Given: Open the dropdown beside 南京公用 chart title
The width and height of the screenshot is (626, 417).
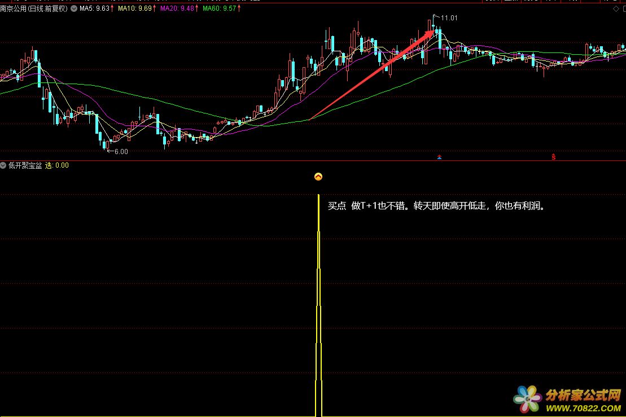Looking at the screenshot, I should [74, 8].
